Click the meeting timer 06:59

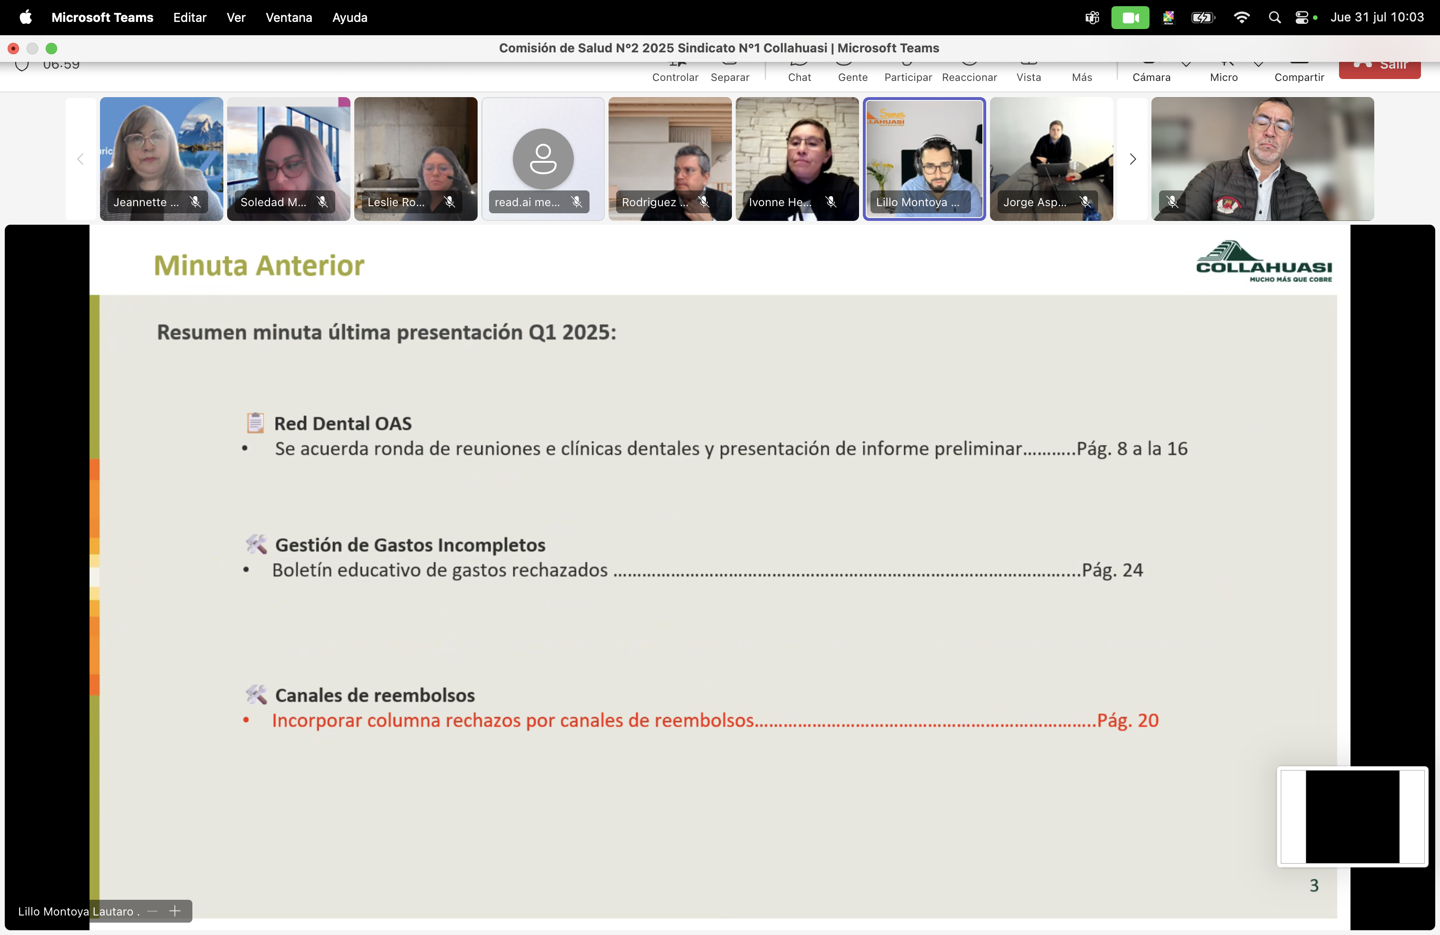point(61,65)
